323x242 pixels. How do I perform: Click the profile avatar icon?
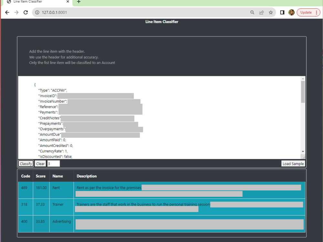pyautogui.click(x=291, y=12)
